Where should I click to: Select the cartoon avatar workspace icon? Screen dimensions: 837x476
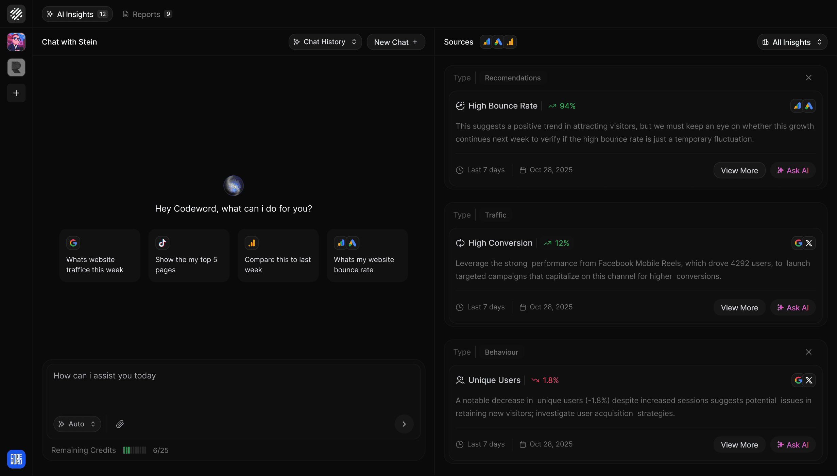pos(16,42)
